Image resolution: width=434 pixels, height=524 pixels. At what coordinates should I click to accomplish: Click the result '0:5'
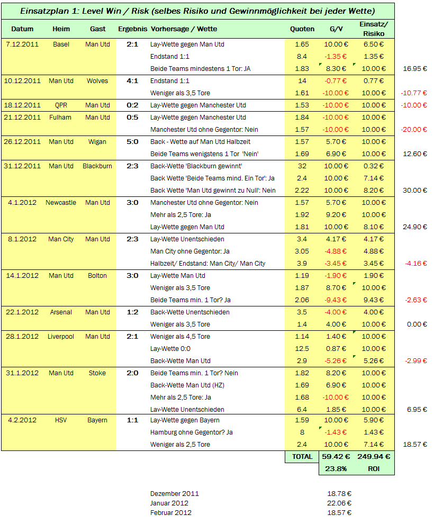click(132, 118)
